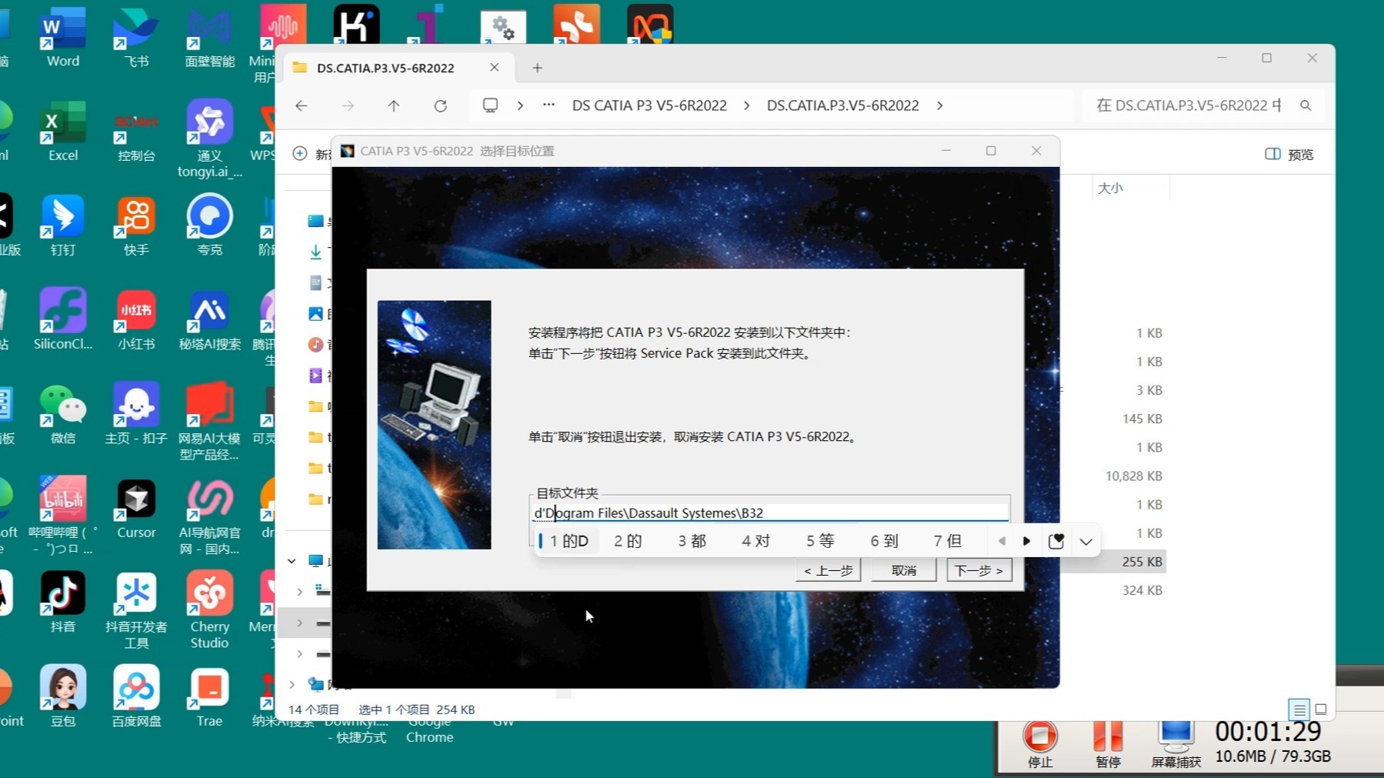This screenshot has width=1384, height=778.
Task: Open 豆包 desktop icon
Action: (x=63, y=696)
